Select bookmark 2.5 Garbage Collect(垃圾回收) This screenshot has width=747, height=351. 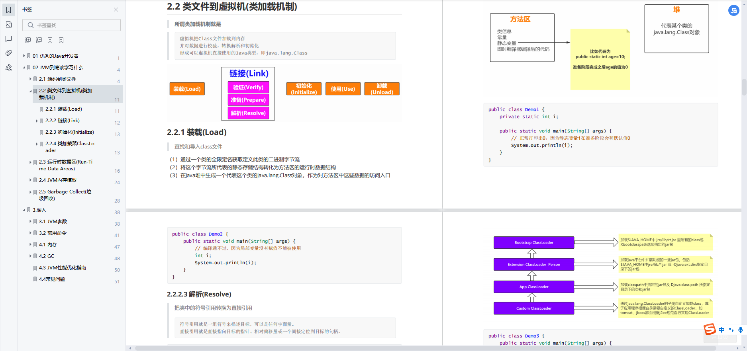coord(65,195)
